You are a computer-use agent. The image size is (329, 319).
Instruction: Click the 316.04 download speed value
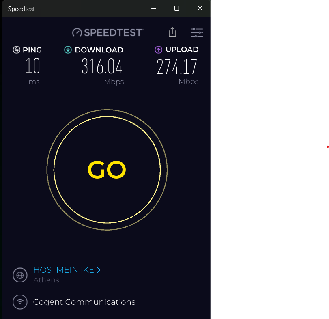click(102, 66)
